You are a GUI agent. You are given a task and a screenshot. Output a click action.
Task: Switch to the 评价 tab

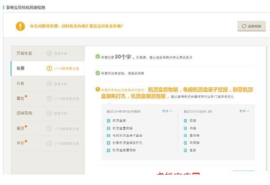(x=48, y=143)
